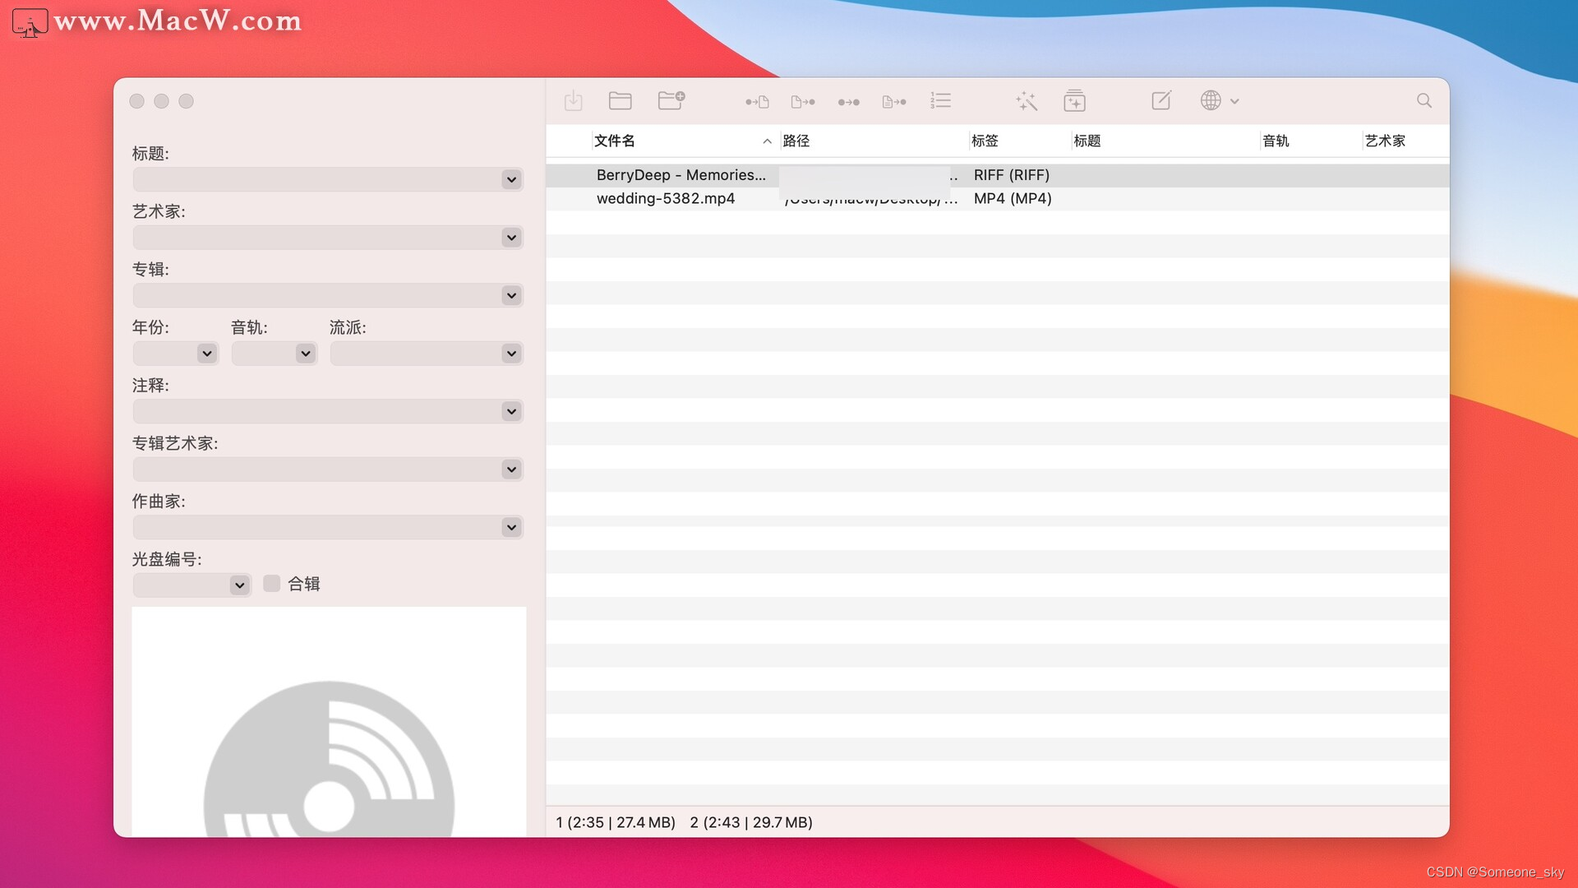Open the numbered list track numbering icon

pyautogui.click(x=940, y=100)
